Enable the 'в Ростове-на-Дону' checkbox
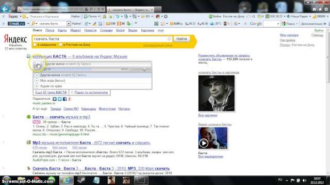 (x=61, y=45)
